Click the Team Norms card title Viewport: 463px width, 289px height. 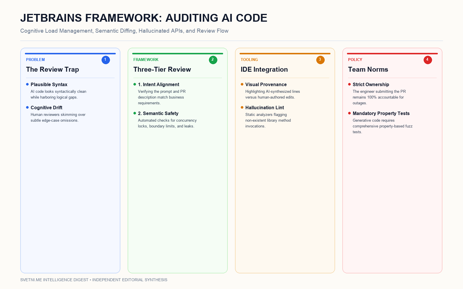[x=368, y=69]
